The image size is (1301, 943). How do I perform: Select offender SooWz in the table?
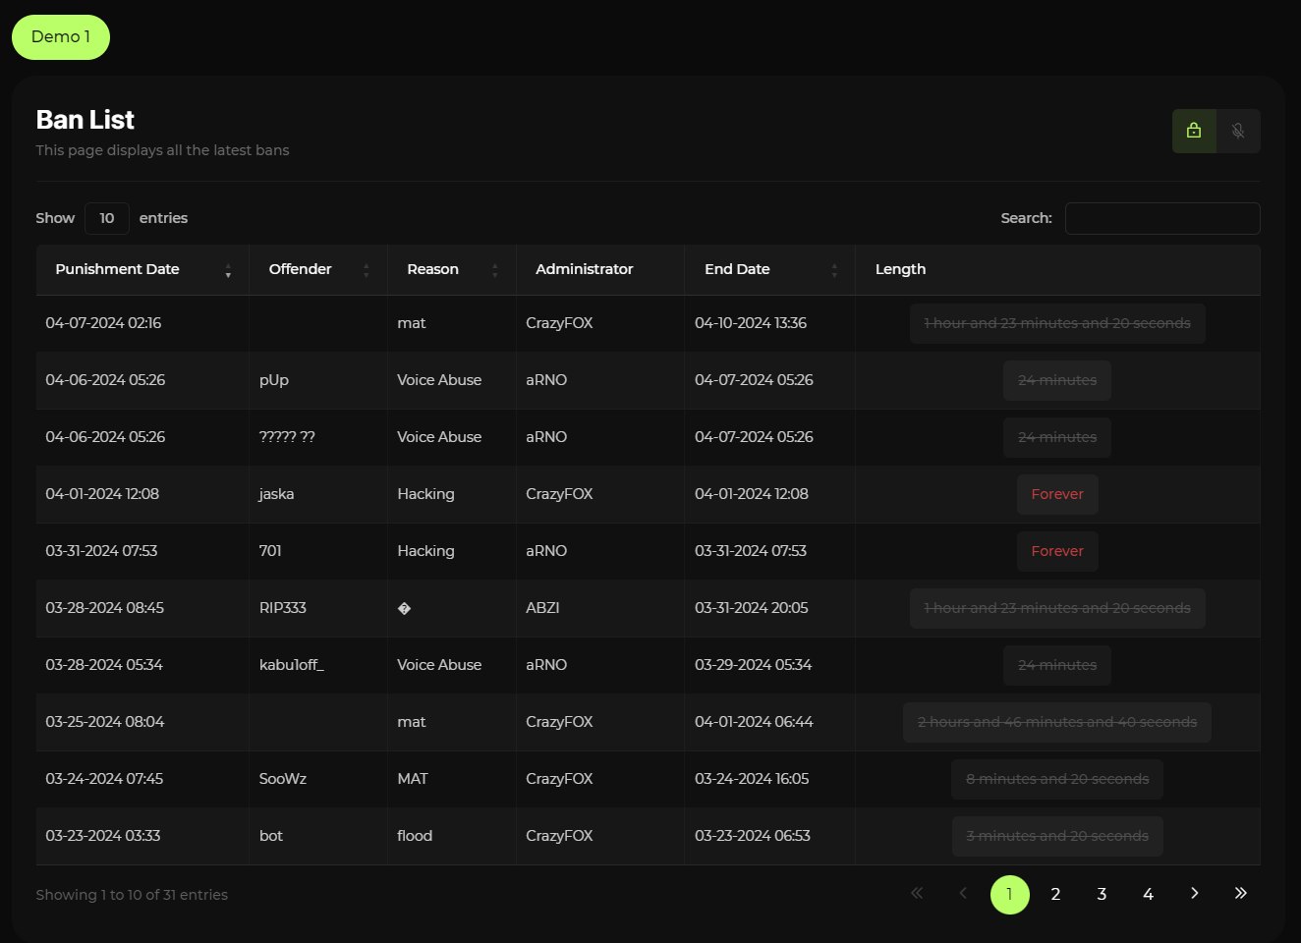[283, 779]
